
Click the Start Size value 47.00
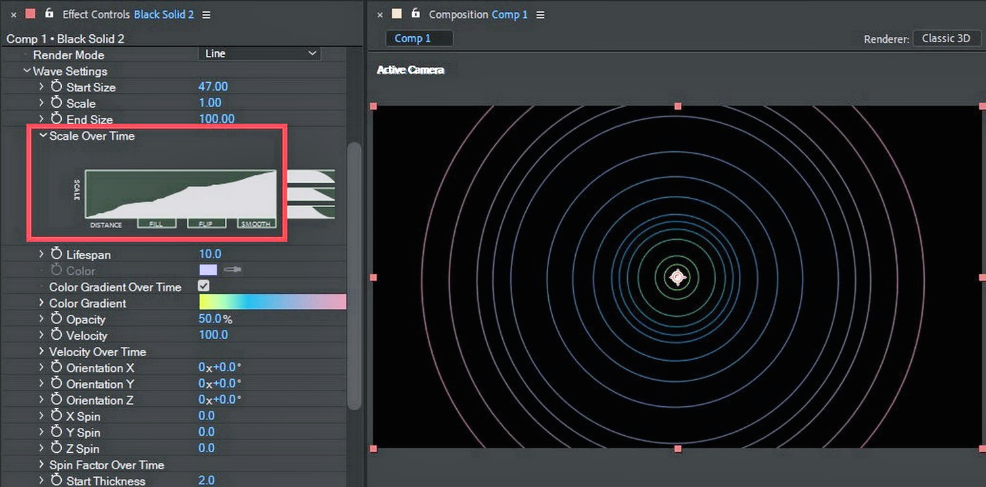click(214, 87)
